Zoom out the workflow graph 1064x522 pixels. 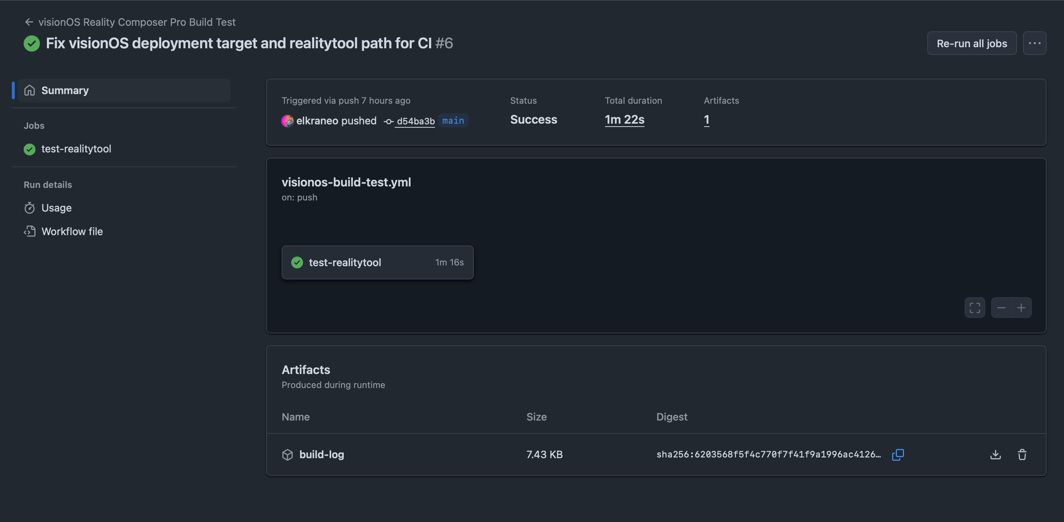click(x=1001, y=308)
